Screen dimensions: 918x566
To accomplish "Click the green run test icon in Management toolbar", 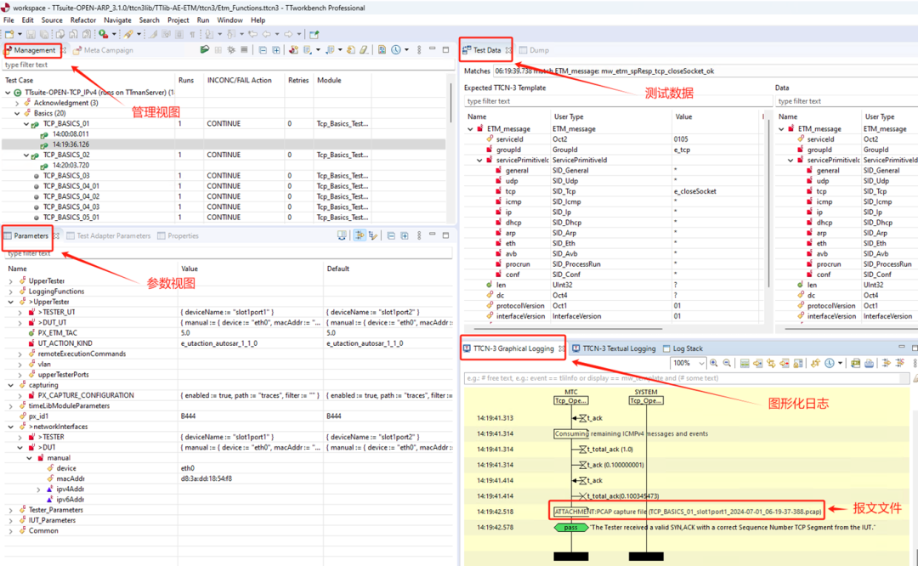I will click(205, 50).
